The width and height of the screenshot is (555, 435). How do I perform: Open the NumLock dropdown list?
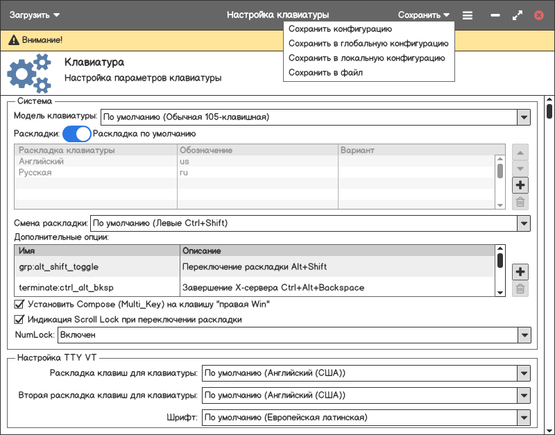coord(524,335)
